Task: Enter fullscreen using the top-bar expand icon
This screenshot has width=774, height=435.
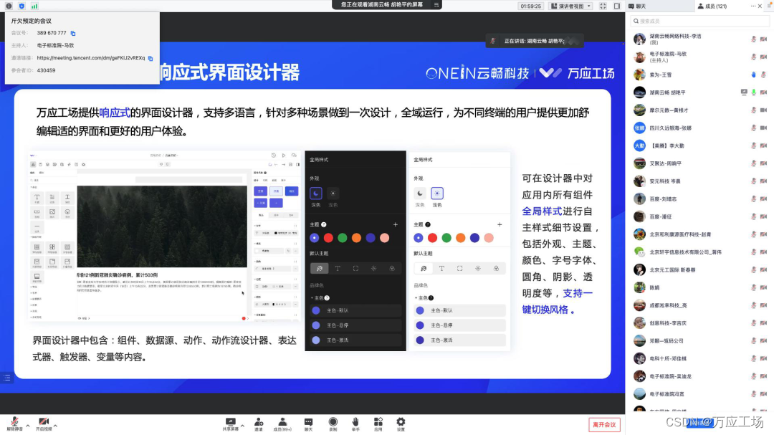Action: pos(603,6)
